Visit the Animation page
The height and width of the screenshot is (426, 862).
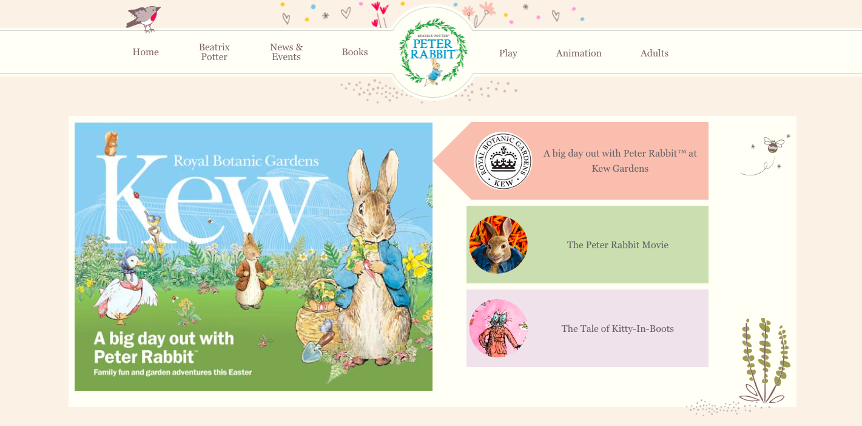pos(579,53)
